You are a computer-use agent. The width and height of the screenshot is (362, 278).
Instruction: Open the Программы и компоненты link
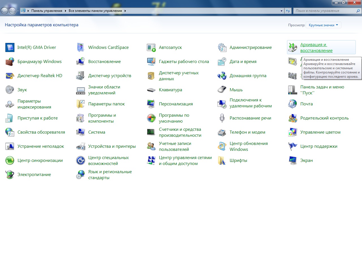[102, 118]
